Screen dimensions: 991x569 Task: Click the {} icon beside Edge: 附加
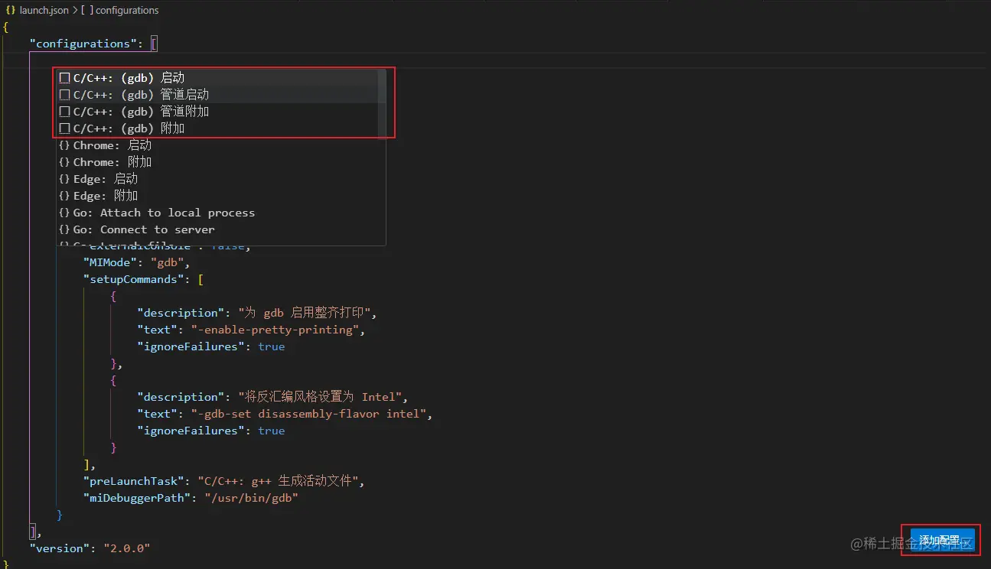click(x=64, y=195)
